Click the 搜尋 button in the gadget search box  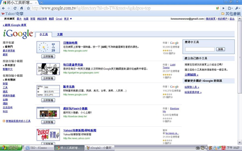pyautogui.click(x=220, y=49)
